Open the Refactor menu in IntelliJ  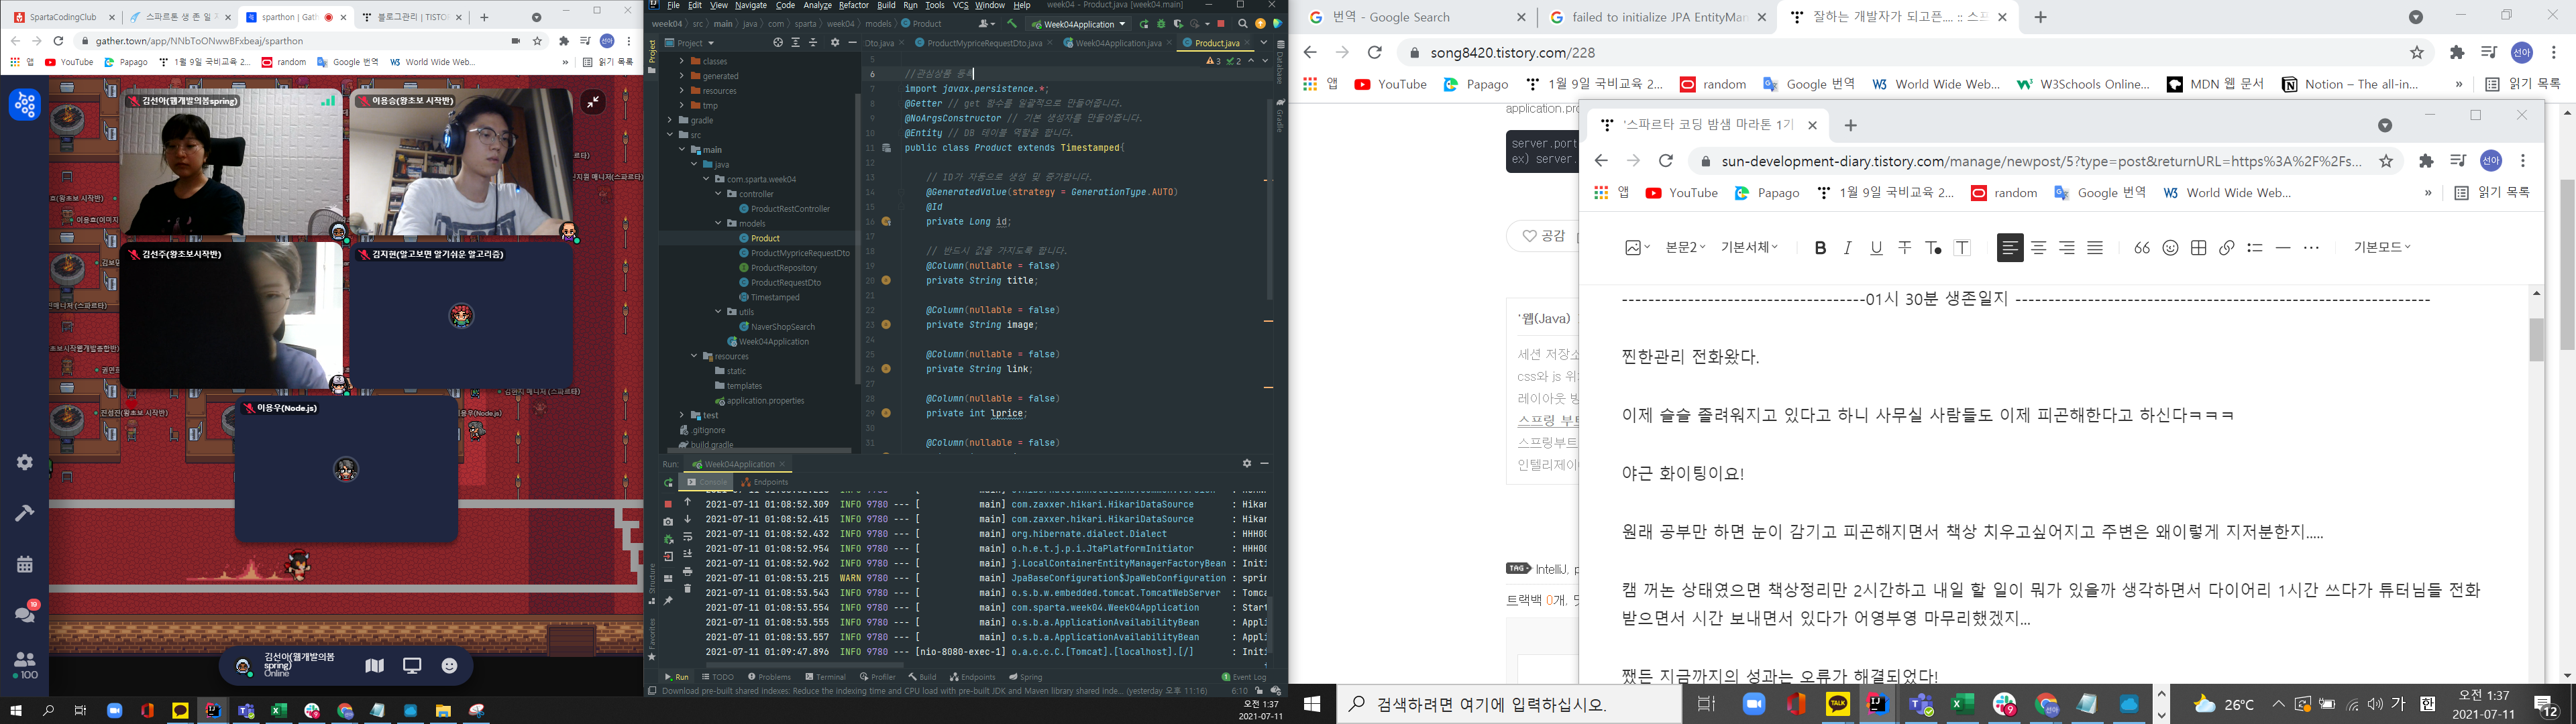853,6
